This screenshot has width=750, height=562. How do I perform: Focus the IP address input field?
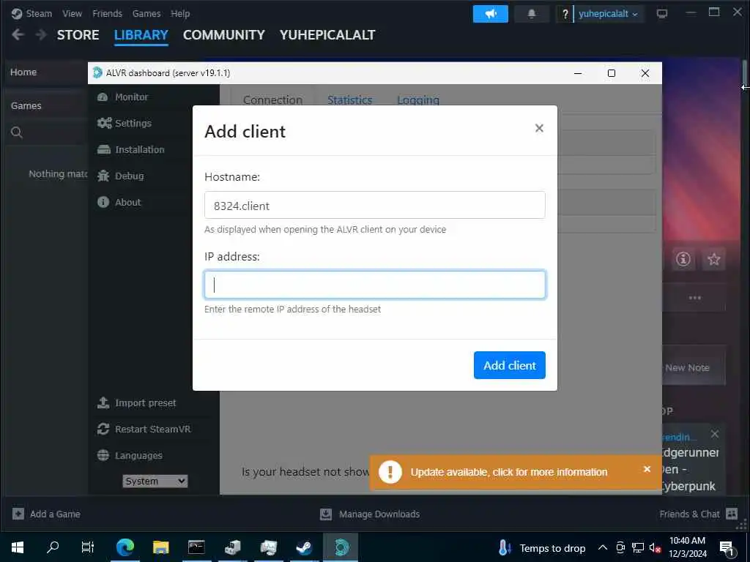point(374,285)
